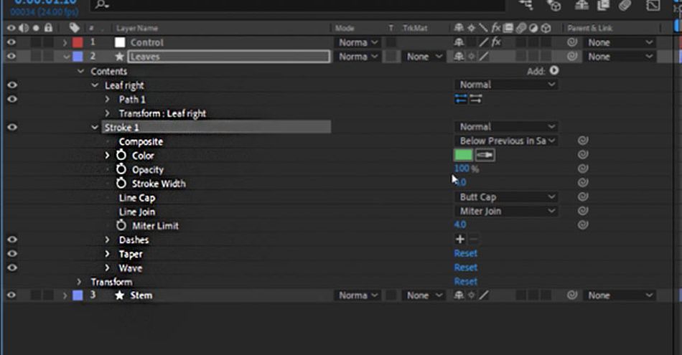Click the pick whip for Line Cap
The width and height of the screenshot is (682, 355).
[583, 197]
